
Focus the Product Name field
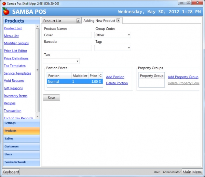tap(67, 35)
